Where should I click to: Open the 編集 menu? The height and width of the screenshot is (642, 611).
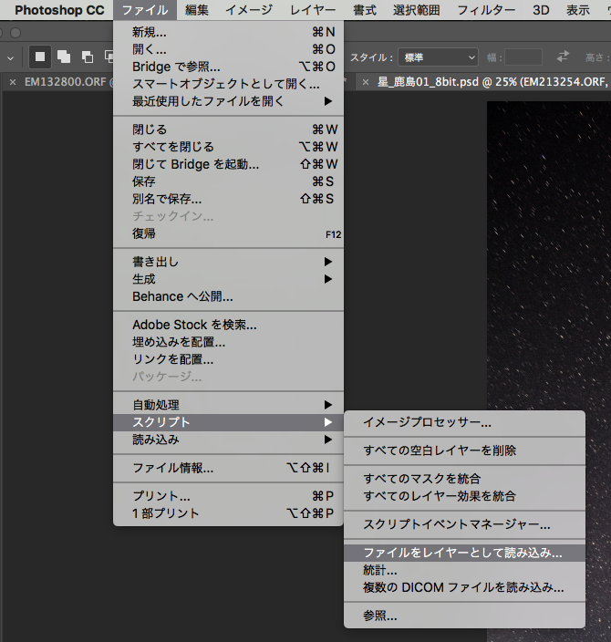pos(197,10)
